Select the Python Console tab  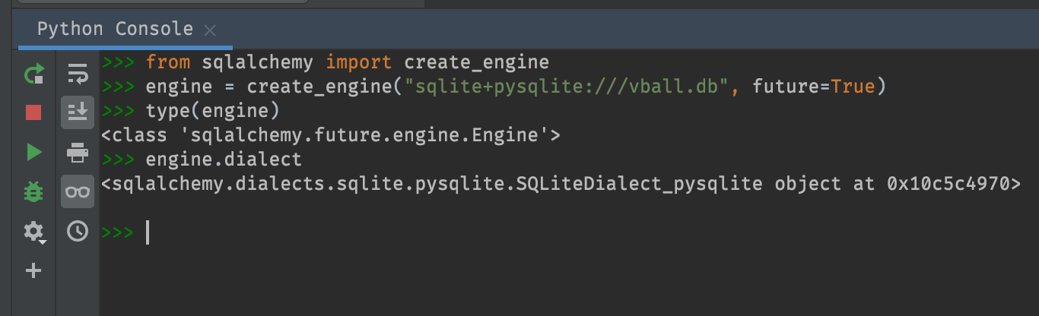115,30
